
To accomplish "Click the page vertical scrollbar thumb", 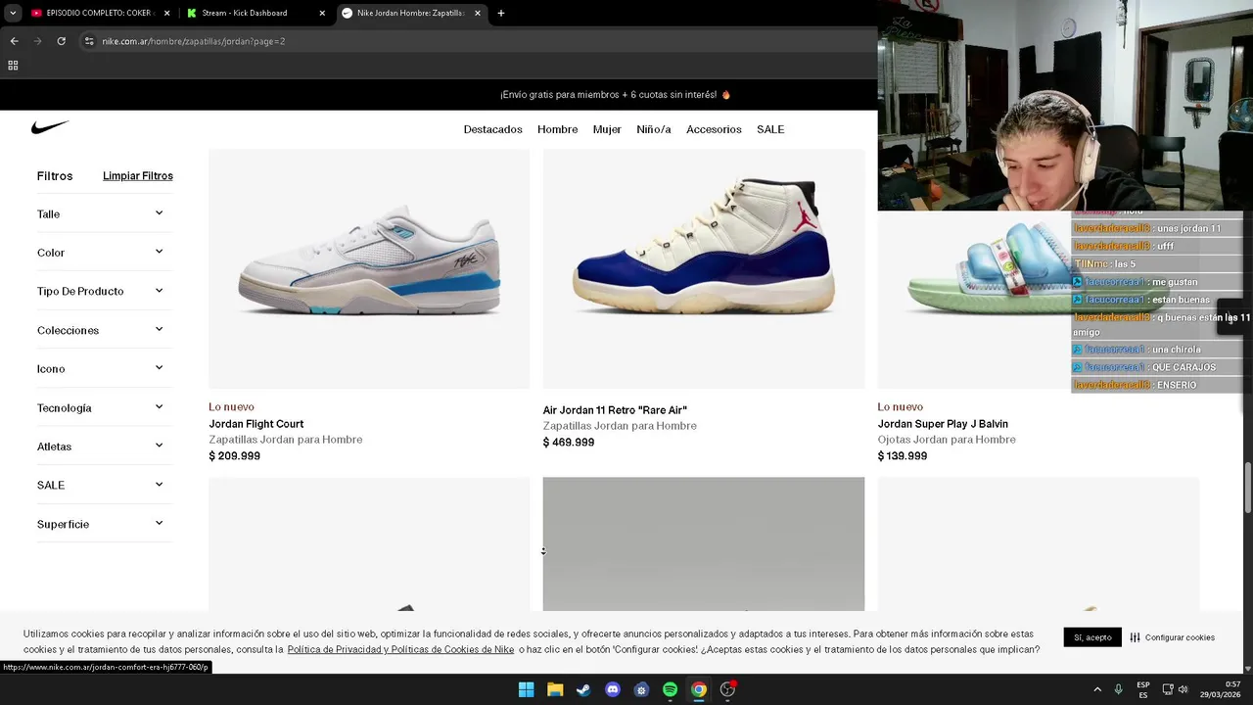I will pyautogui.click(x=1247, y=487).
